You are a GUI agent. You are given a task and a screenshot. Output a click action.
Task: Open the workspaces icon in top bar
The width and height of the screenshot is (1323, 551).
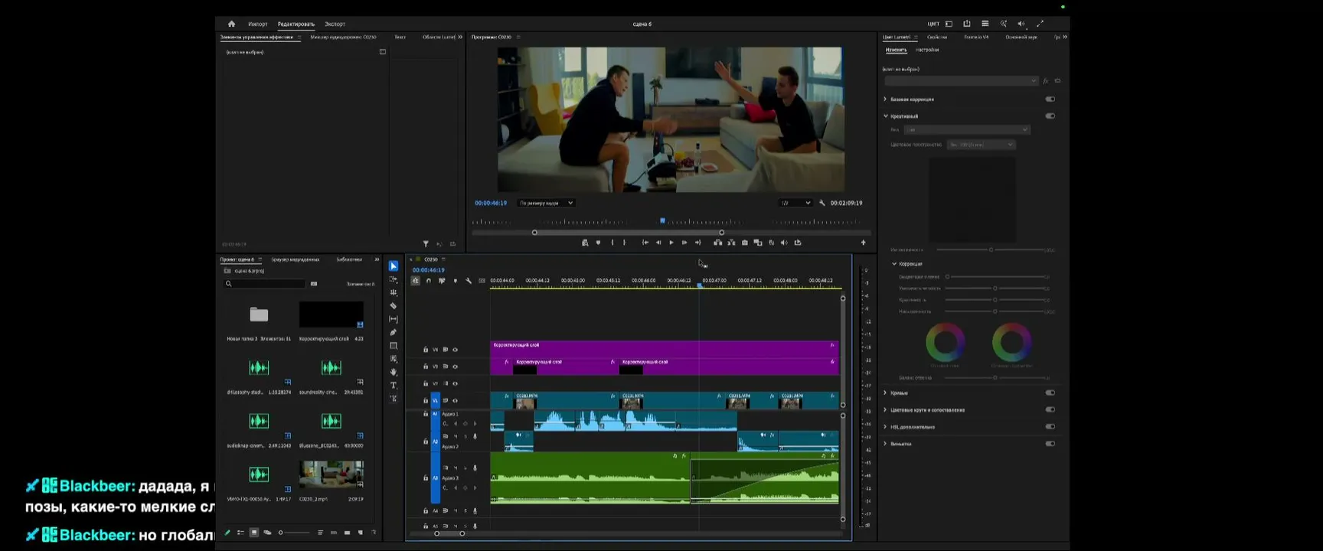coord(949,24)
